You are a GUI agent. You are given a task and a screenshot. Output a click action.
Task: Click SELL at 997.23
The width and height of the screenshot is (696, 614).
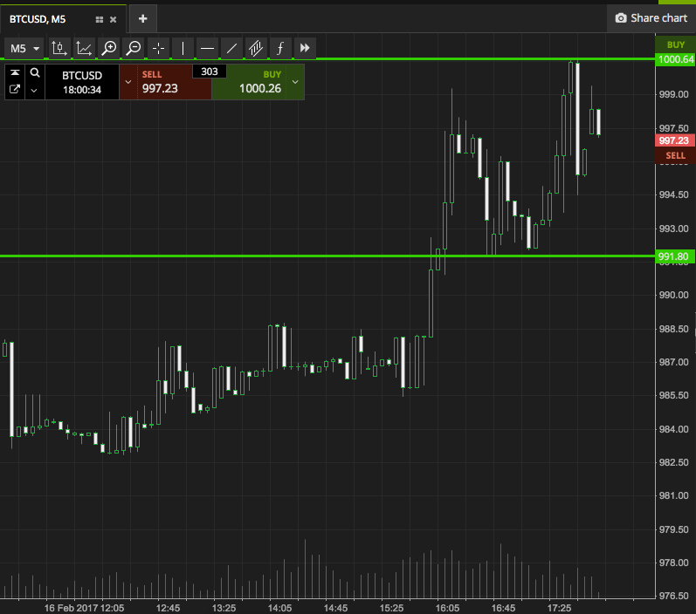(165, 82)
